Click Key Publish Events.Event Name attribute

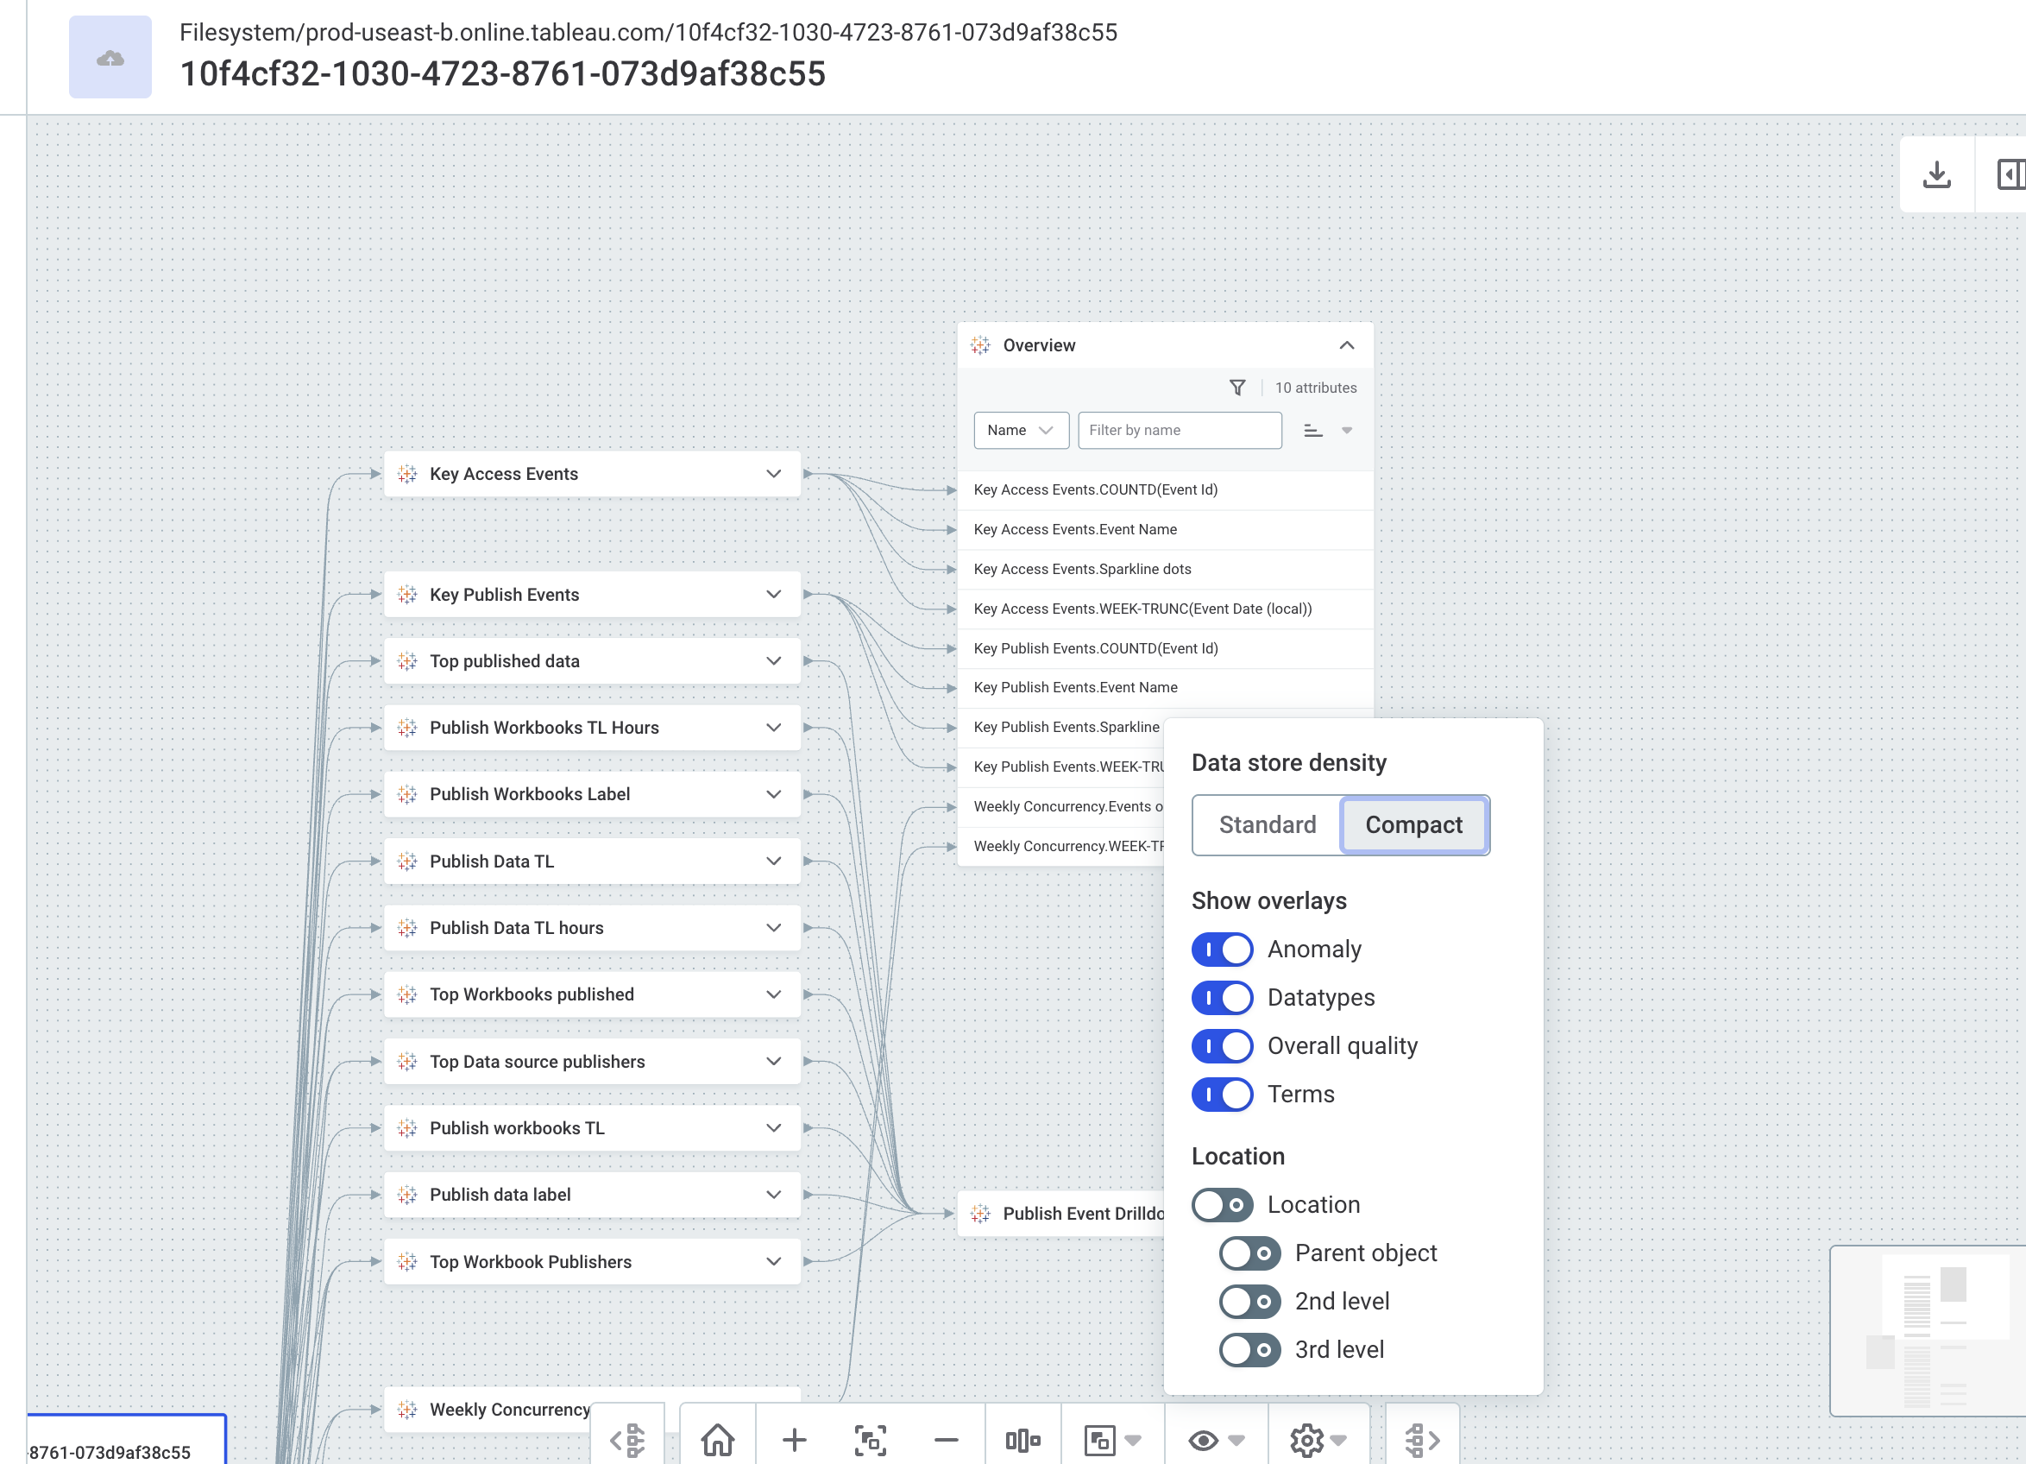pos(1075,687)
